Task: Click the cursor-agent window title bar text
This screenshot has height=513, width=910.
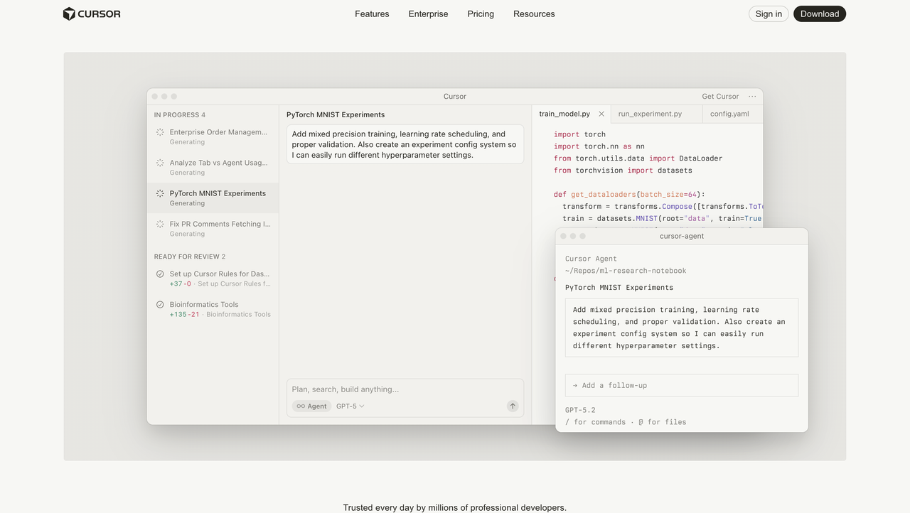Action: point(682,236)
